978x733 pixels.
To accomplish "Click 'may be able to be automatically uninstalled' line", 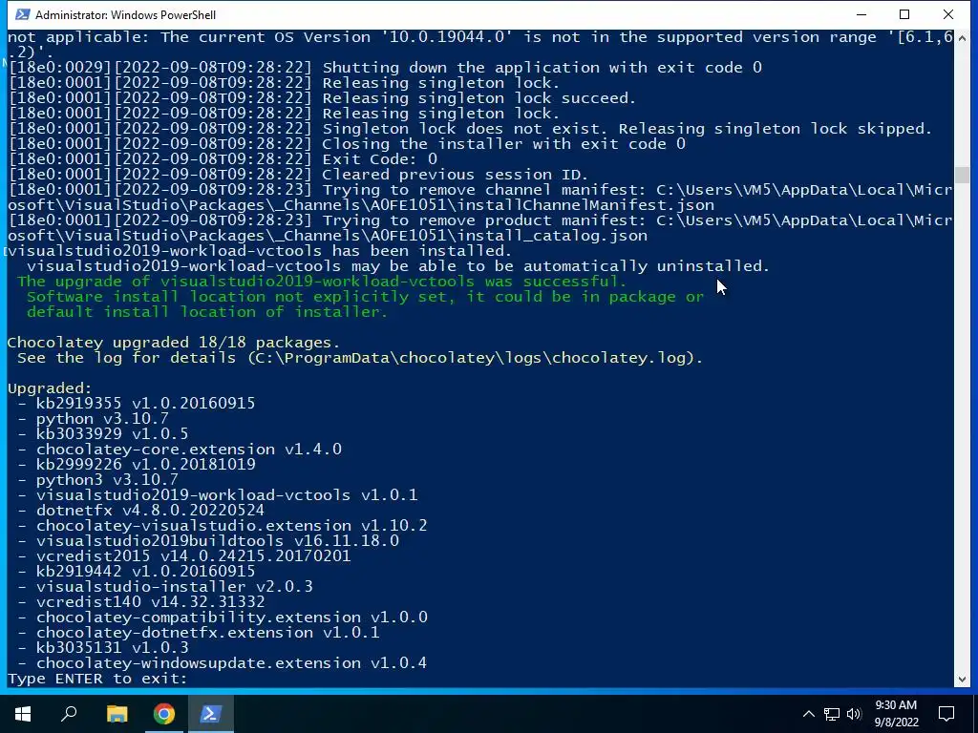I will (398, 266).
